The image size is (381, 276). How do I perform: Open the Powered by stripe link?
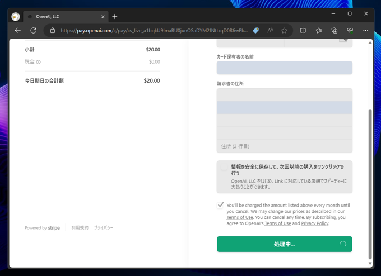(x=42, y=228)
